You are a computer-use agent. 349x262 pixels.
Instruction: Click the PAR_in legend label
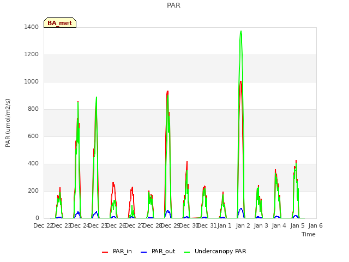(122, 251)
